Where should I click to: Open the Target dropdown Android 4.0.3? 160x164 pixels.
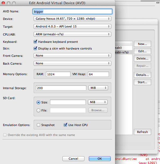(x=72, y=26)
